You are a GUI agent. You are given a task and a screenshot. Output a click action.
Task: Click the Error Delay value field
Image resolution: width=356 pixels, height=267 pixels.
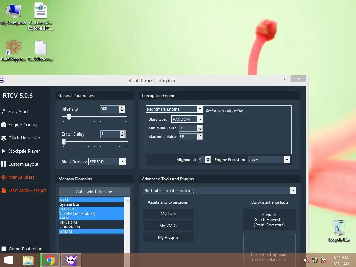pos(110,134)
